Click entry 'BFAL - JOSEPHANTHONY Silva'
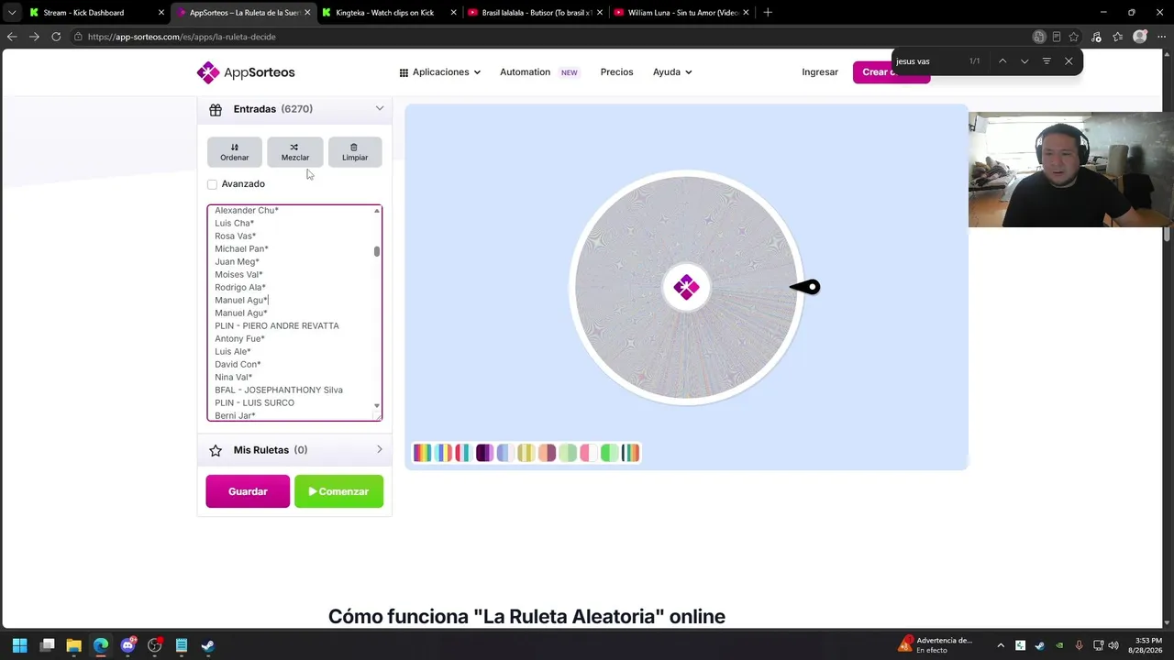Image resolution: width=1174 pixels, height=660 pixels. pyautogui.click(x=279, y=390)
